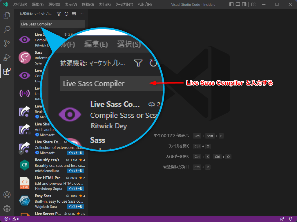Install the Live Share Extension Pack
The width and height of the screenshot is (297, 222).
tap(75, 153)
